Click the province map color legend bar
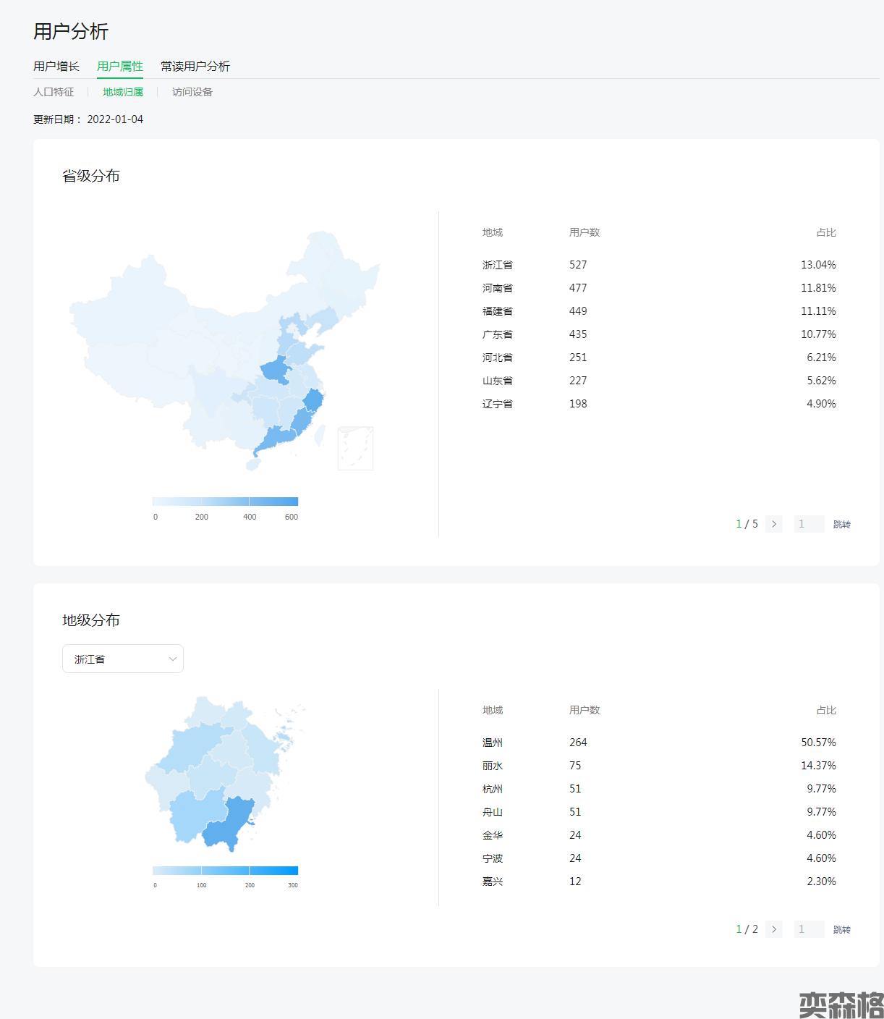 point(225,502)
